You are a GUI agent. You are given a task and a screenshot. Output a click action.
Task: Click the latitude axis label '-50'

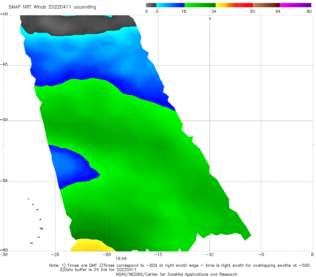click(4, 119)
